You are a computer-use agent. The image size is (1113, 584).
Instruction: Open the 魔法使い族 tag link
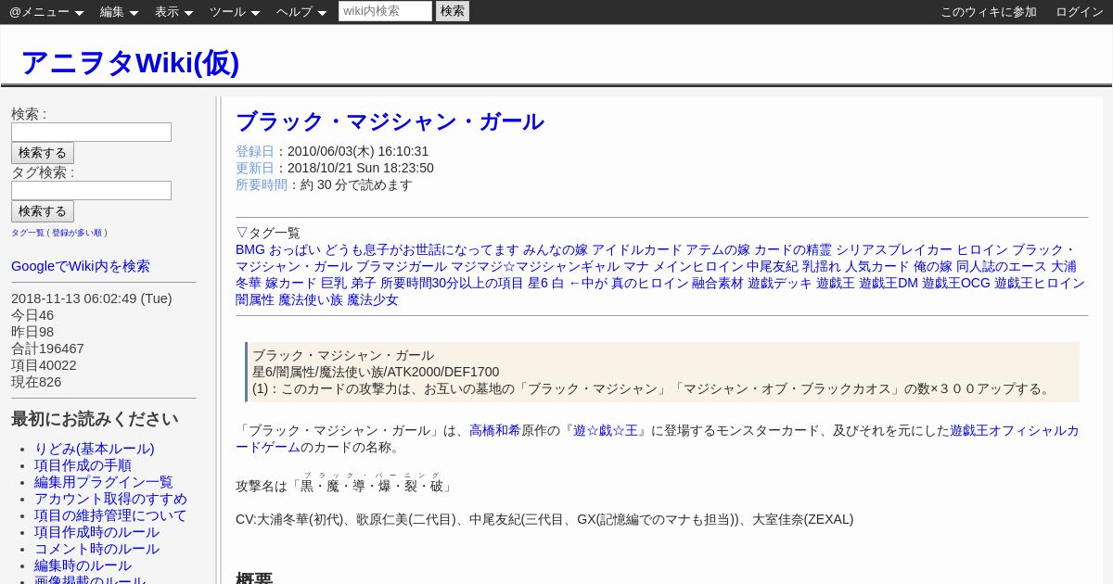click(311, 299)
